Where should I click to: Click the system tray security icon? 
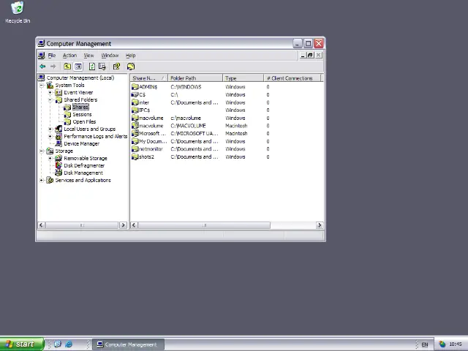tap(442, 344)
